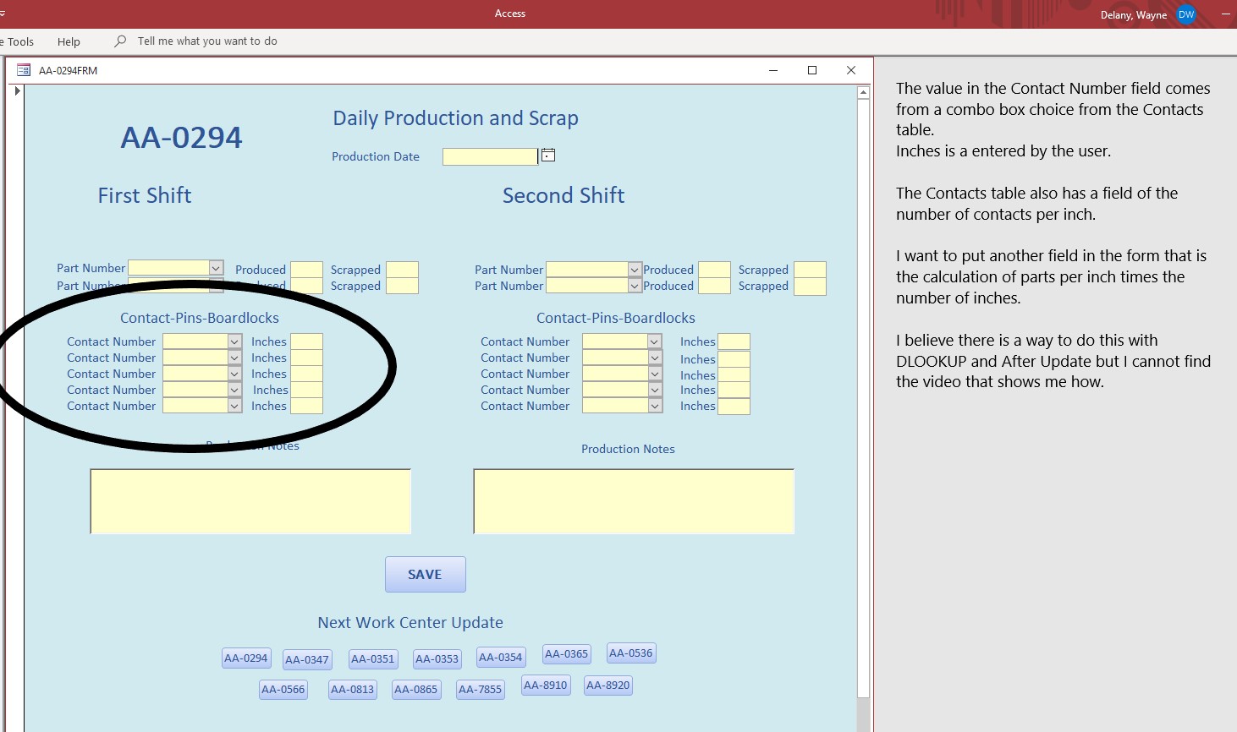
Task: Expand first Part Number dropdown in First Shift
Action: tap(216, 268)
